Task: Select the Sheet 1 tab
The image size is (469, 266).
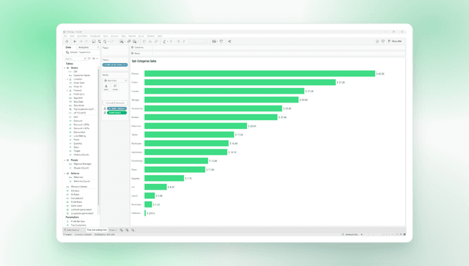Action: point(113,230)
